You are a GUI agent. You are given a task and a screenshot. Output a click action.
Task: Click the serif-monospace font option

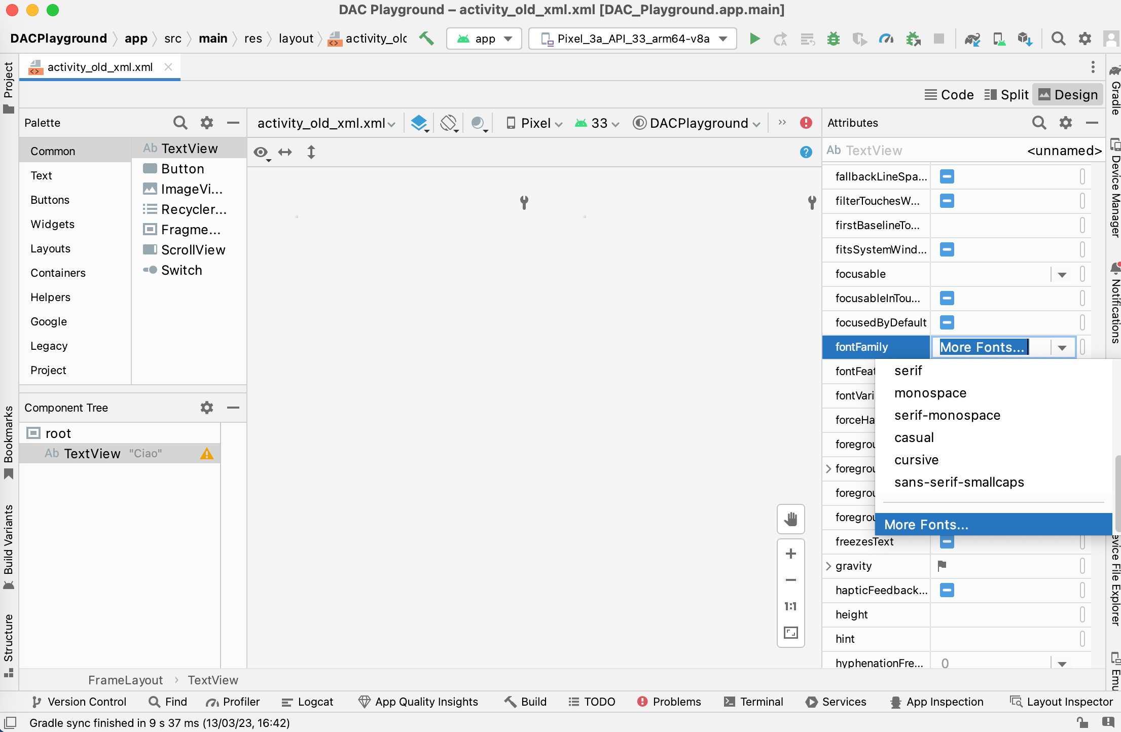949,415
